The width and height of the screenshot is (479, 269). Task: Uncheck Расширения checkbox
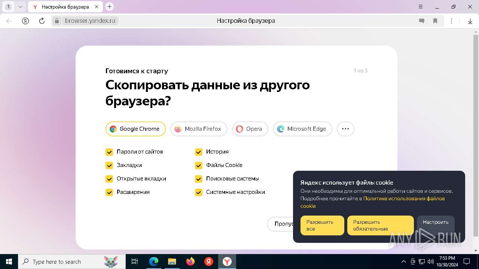[109, 192]
